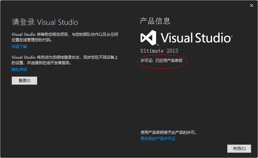Viewport: 258px width, 158px height.
Task: Click the 产品信息 heading
Action: 155,21
